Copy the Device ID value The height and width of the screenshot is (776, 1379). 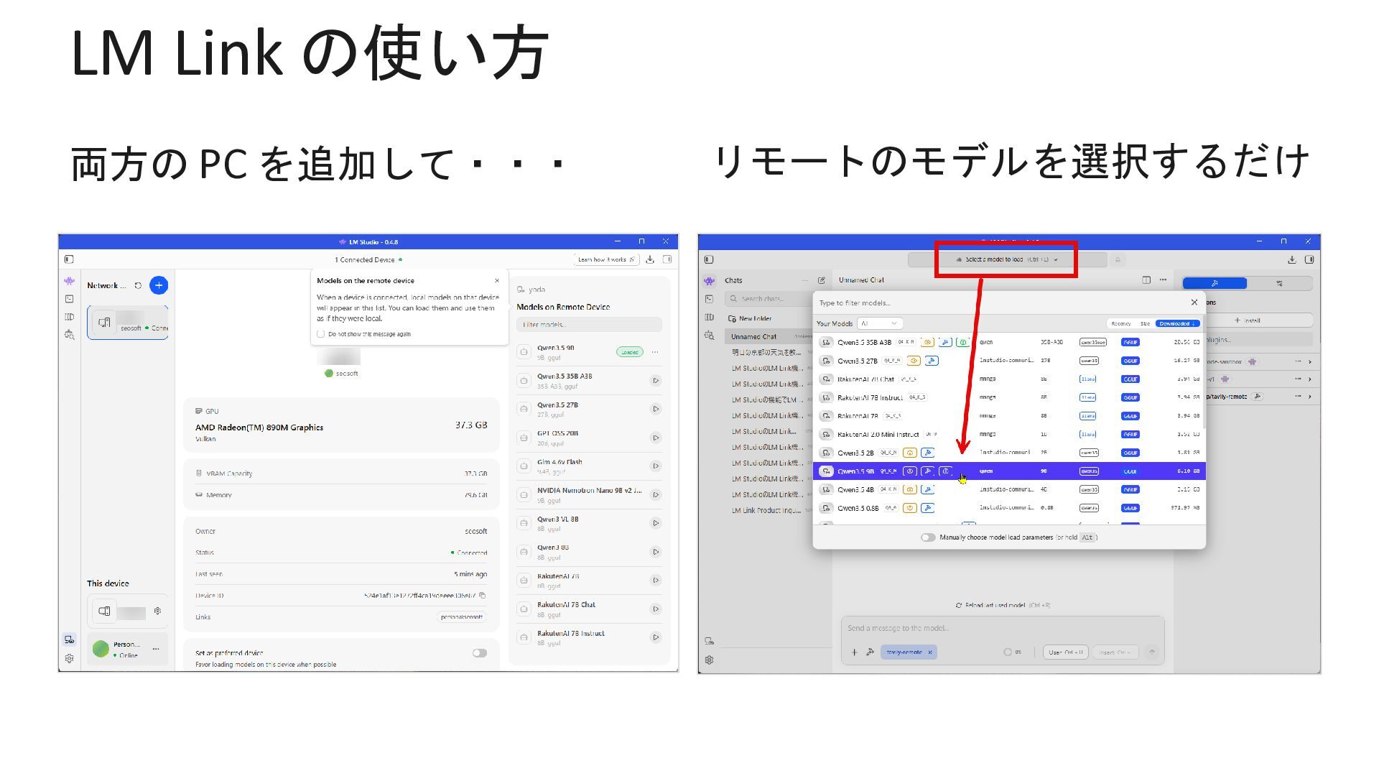[483, 596]
